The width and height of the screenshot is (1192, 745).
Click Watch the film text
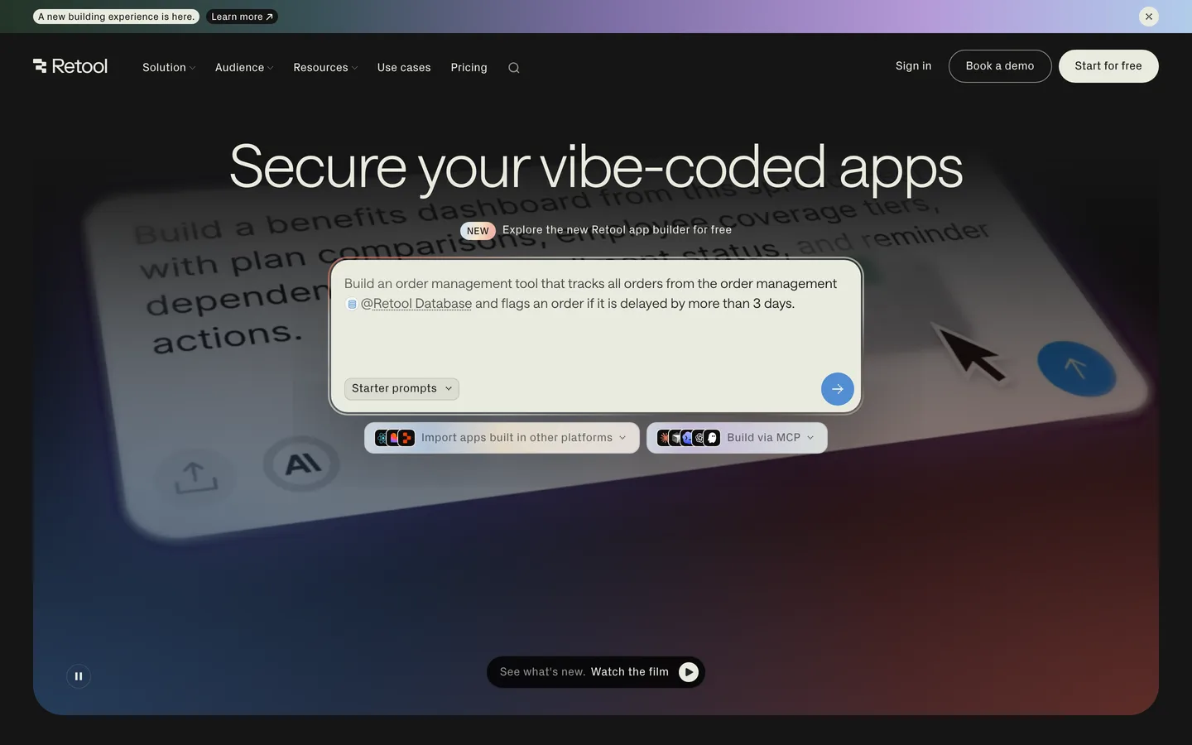(x=630, y=672)
